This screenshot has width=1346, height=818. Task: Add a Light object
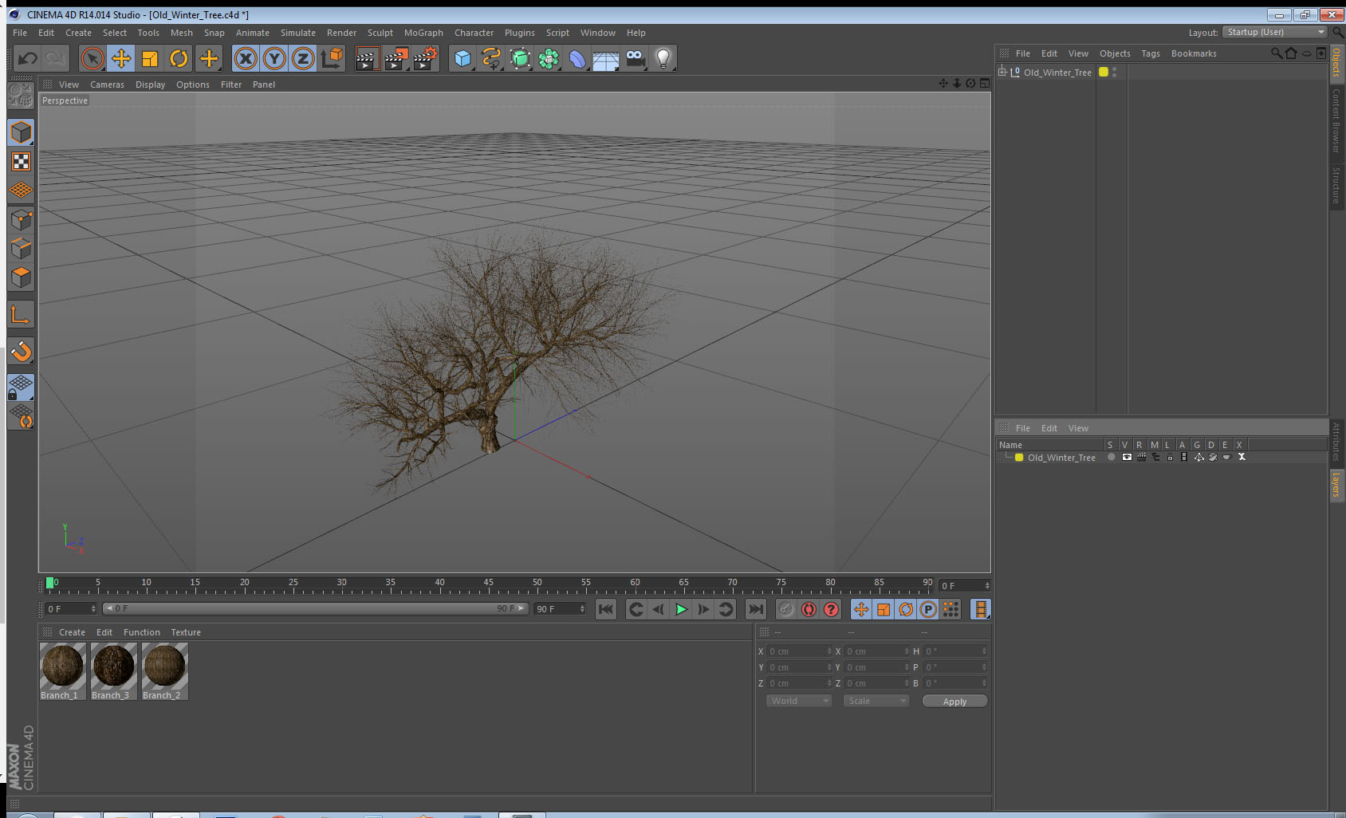(x=663, y=58)
